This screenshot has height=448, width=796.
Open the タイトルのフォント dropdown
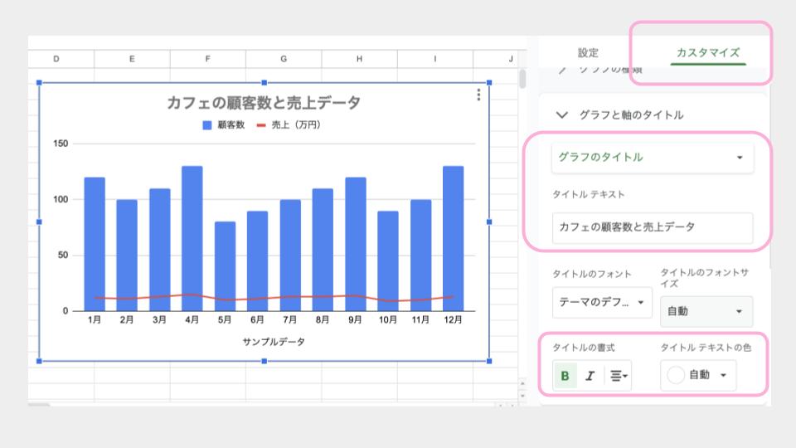pos(602,302)
